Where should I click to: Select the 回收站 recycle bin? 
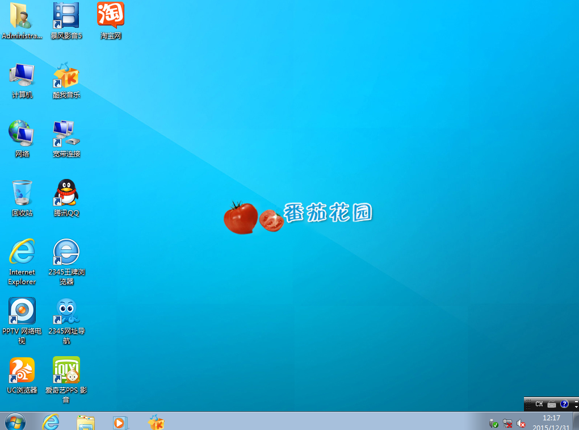[22, 198]
